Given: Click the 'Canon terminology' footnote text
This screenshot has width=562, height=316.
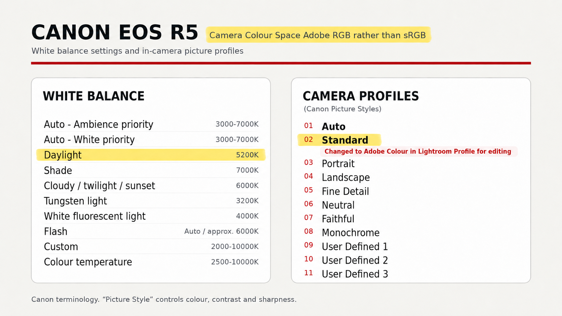Looking at the screenshot, I should (164, 300).
